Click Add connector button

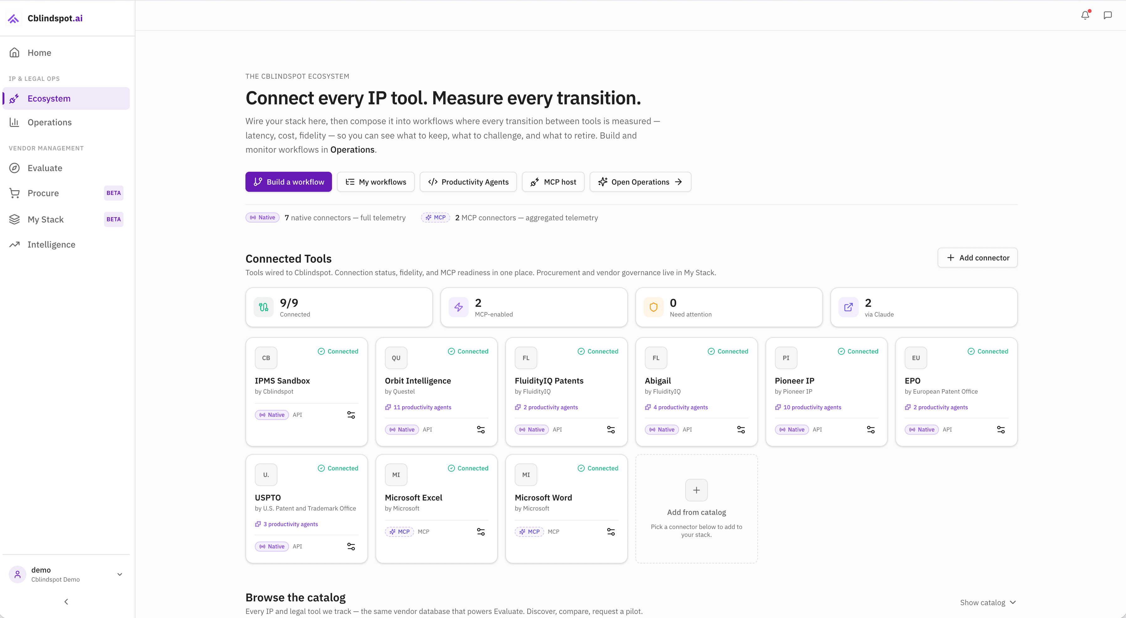(x=977, y=258)
